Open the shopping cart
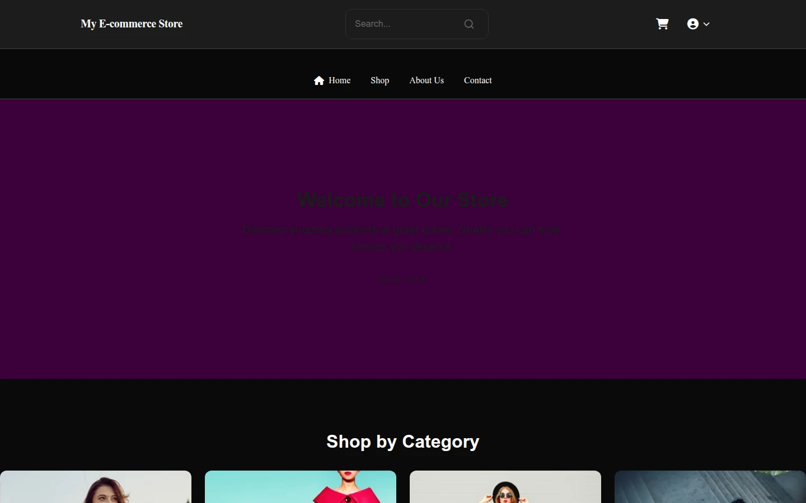Screen dimensions: 806x503 663,24
